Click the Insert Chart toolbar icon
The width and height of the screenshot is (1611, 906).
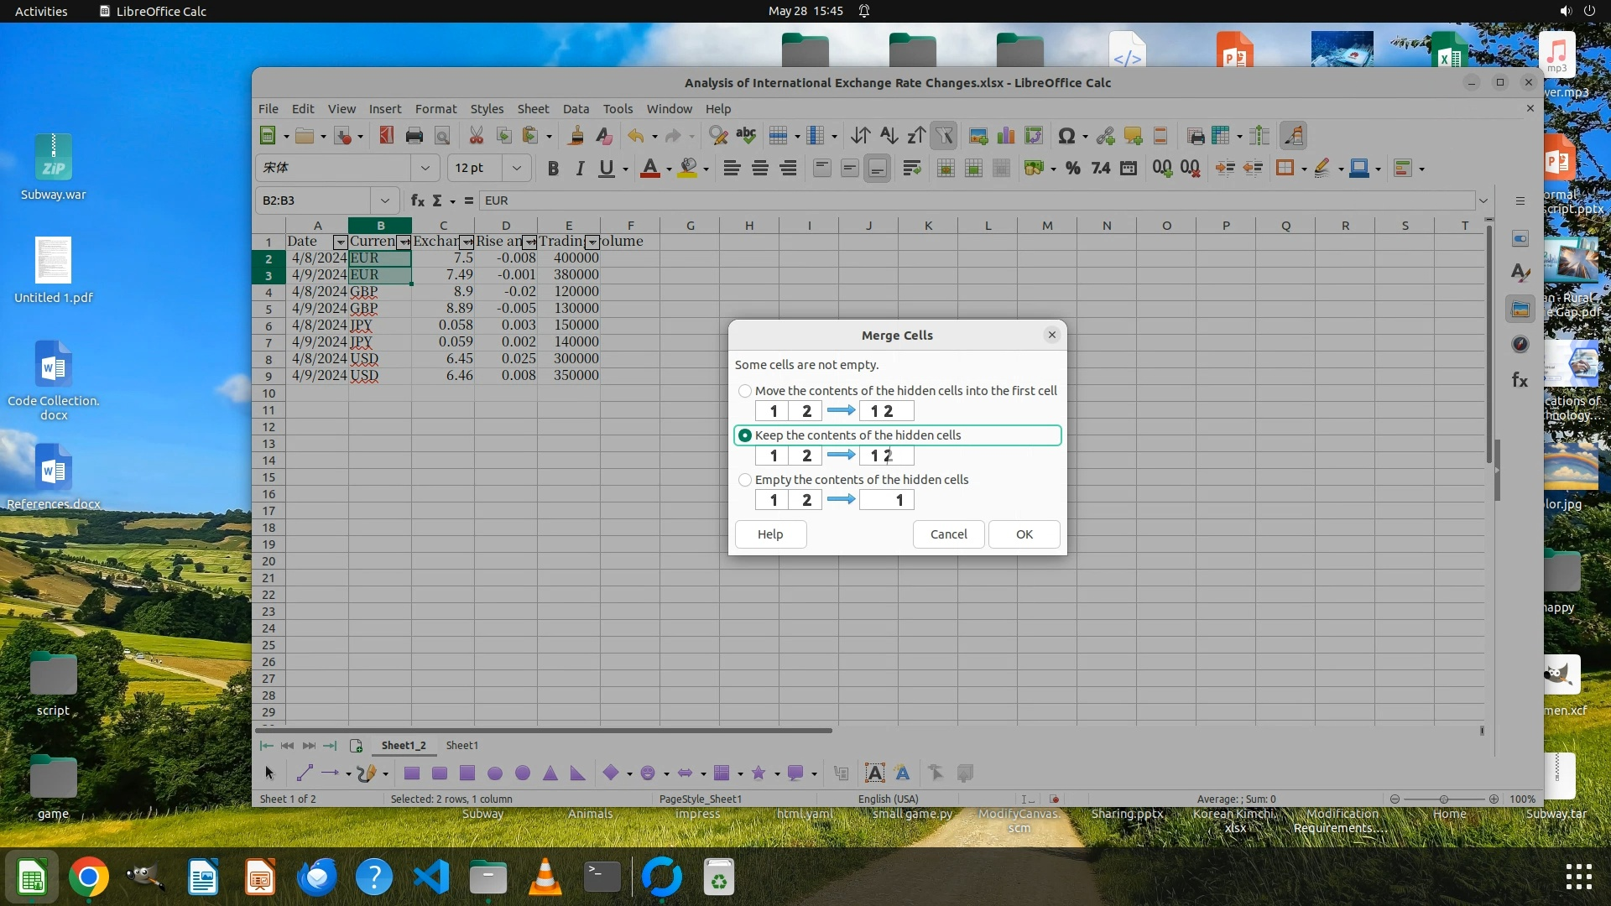[1005, 136]
